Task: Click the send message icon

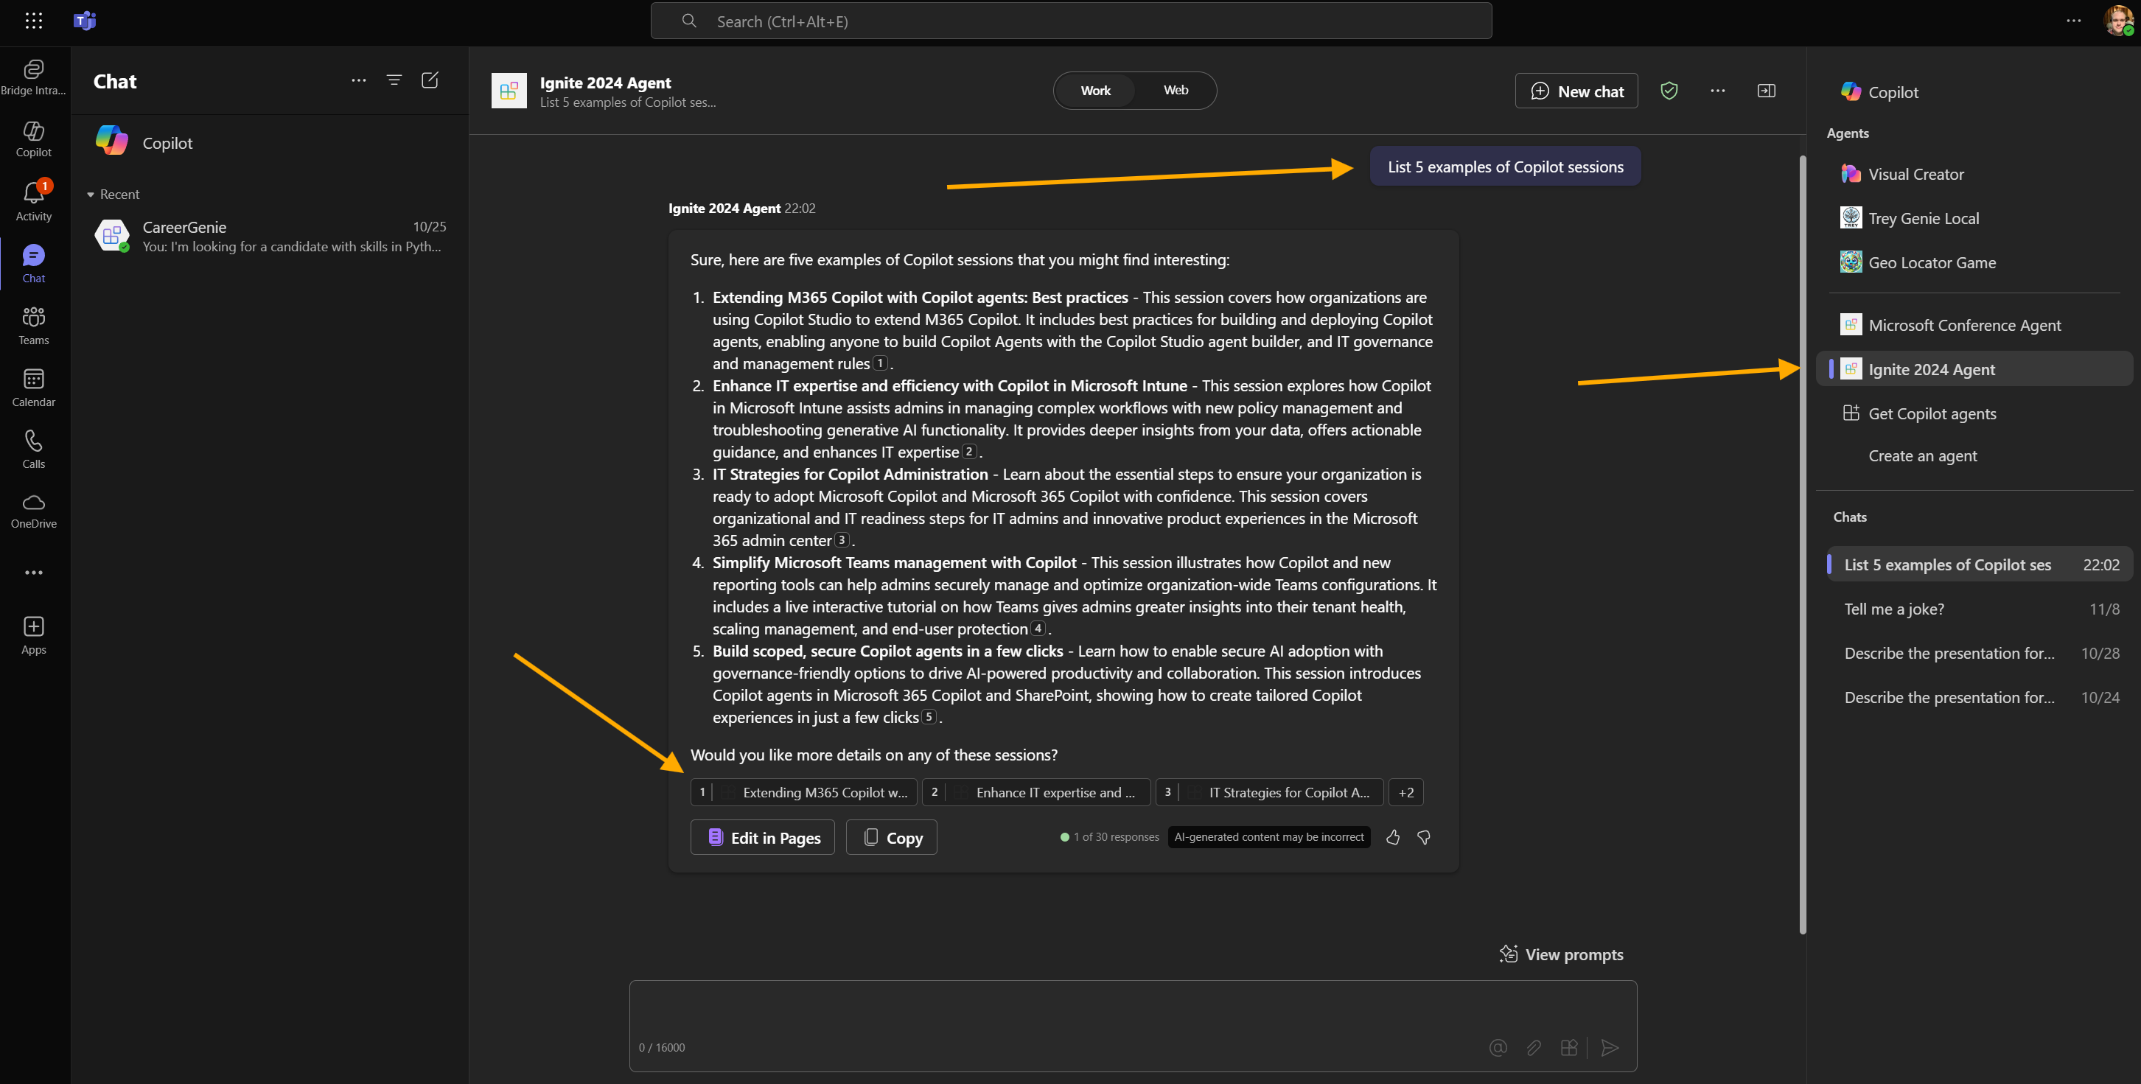Action: [x=1610, y=1047]
